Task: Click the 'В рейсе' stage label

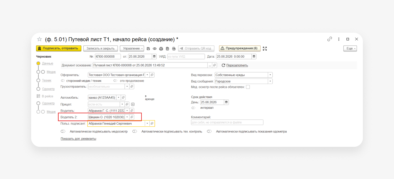Action: tap(48, 96)
